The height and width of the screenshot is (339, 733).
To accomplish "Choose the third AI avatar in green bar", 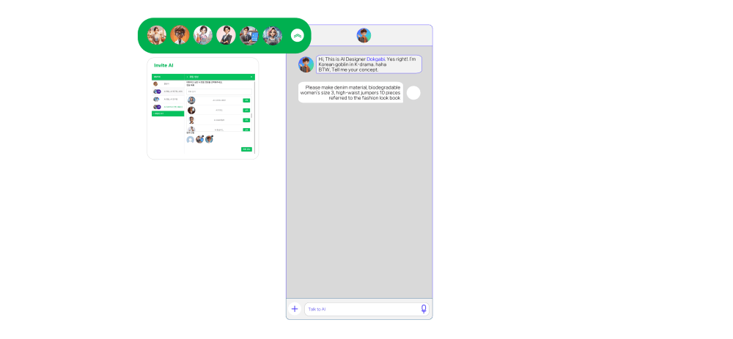I will point(203,35).
